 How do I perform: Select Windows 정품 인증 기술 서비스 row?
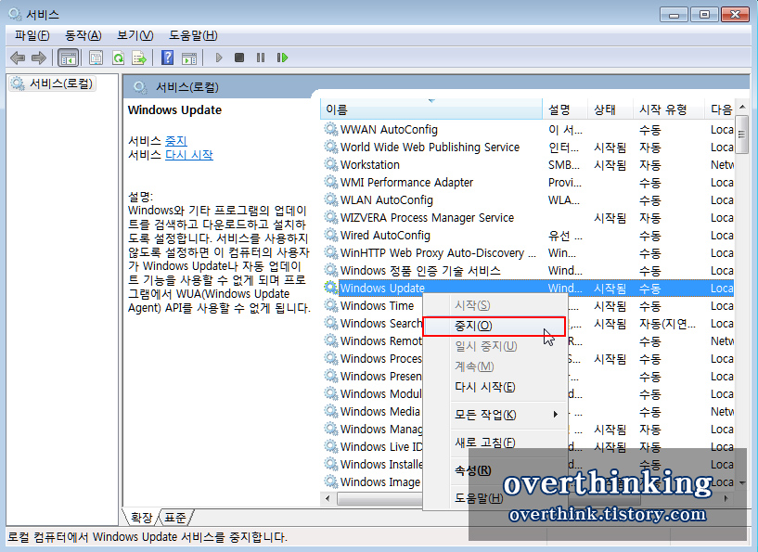529,270
